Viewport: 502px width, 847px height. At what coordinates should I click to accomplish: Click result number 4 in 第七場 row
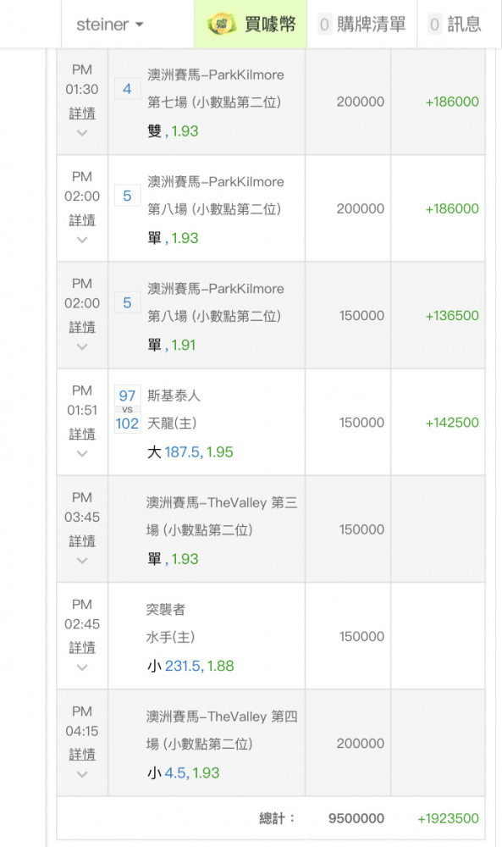coord(127,89)
